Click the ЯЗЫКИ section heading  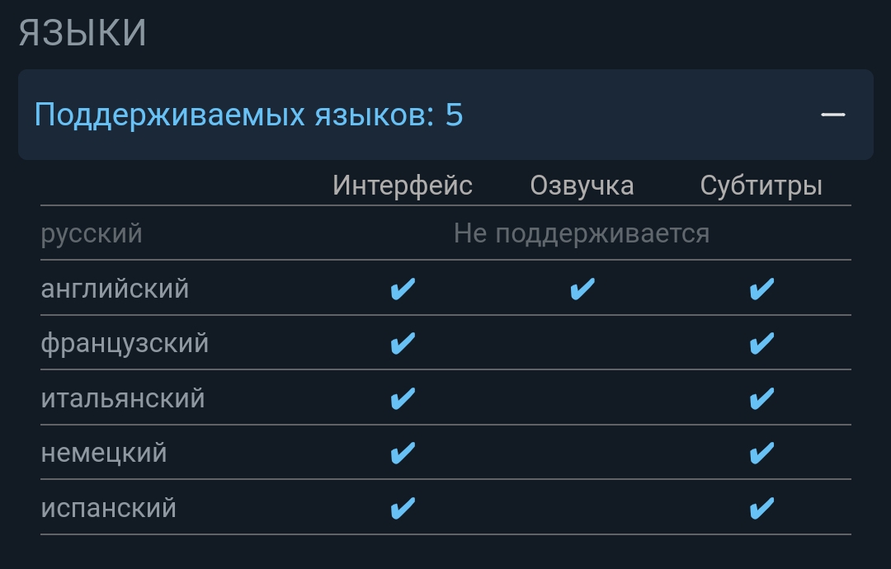(82, 32)
